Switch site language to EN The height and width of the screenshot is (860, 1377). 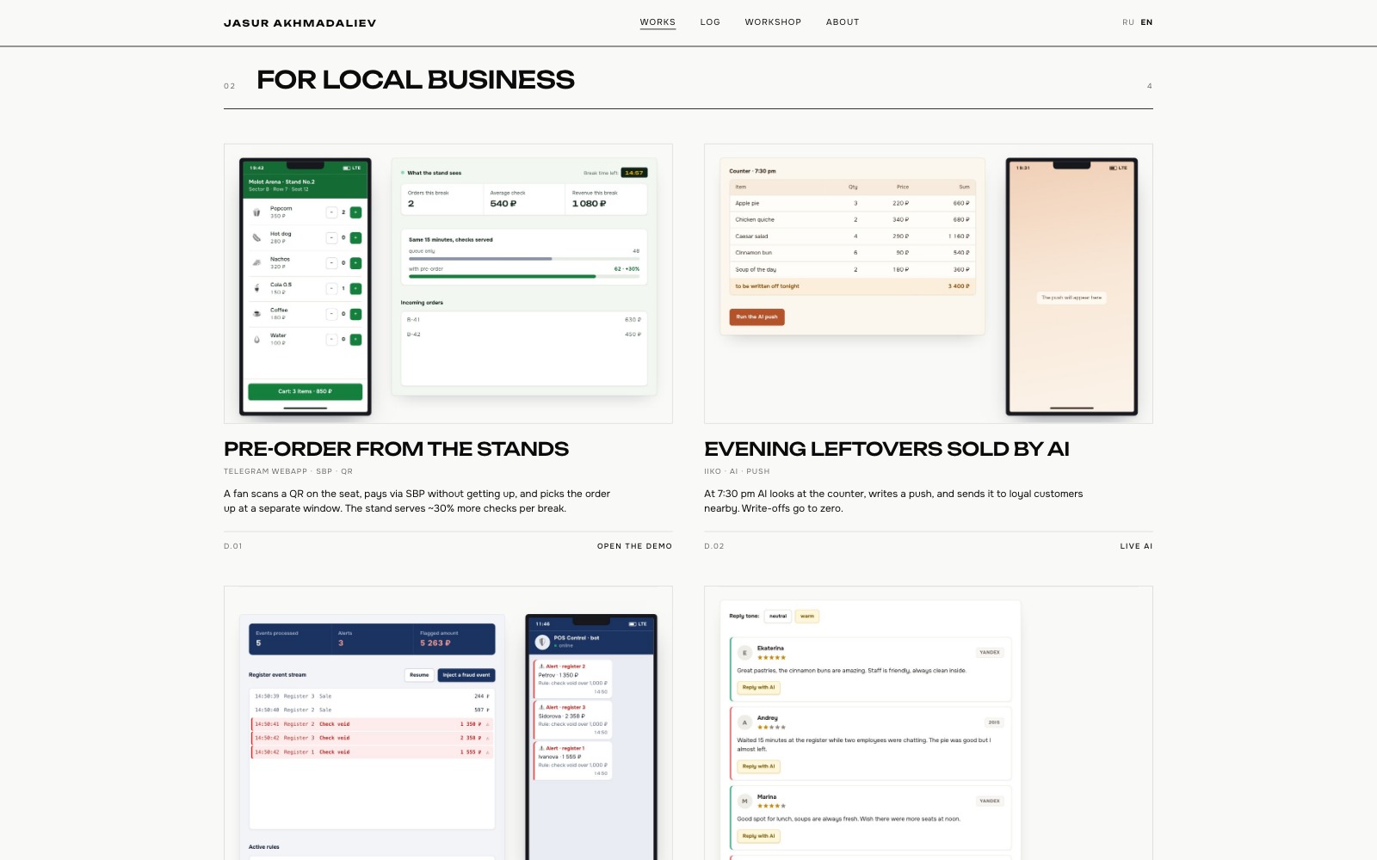[1146, 22]
